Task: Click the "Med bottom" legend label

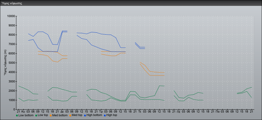Action: 60,115
